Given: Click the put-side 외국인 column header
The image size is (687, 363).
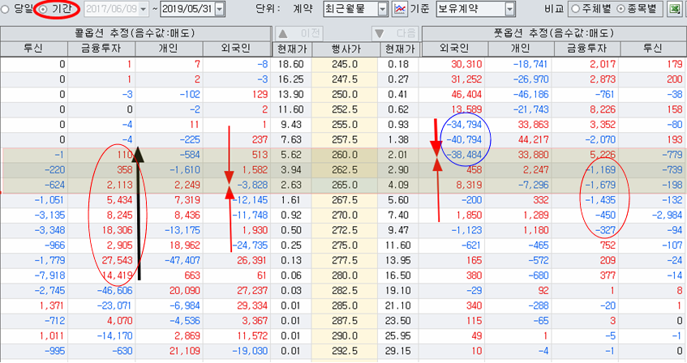Looking at the screenshot, I should coord(454,49).
